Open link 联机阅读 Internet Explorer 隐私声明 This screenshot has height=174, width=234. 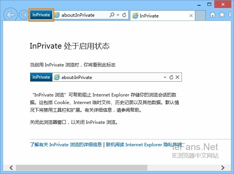click(144, 145)
